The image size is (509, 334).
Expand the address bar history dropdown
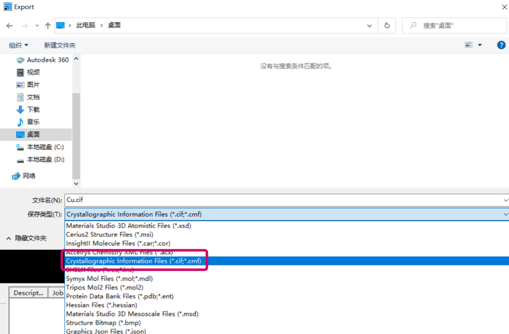click(x=370, y=26)
